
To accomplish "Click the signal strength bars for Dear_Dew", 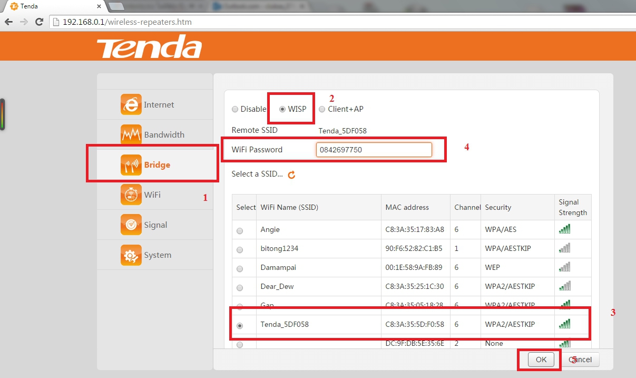I will [565, 286].
